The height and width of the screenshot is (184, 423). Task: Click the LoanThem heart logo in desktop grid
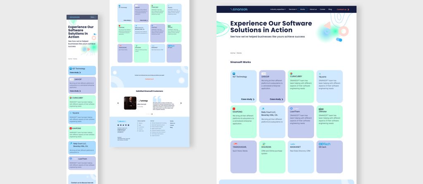291,109
